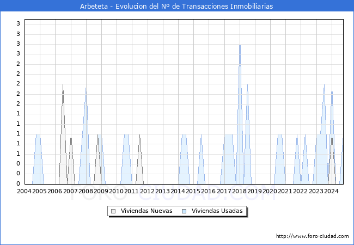Viewport: 354px width, 245px height.
Task: Click the gray new-homes peak in 2006
Action: (x=63, y=136)
